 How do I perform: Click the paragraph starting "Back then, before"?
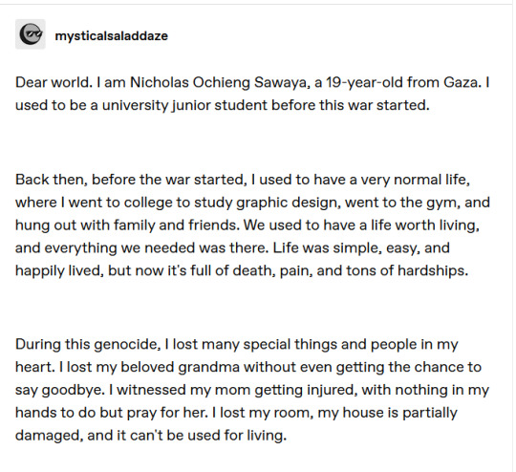pyautogui.click(x=252, y=225)
